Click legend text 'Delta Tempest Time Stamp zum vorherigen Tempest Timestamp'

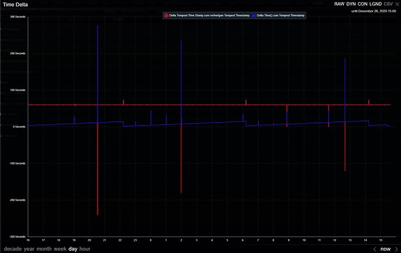click(209, 15)
